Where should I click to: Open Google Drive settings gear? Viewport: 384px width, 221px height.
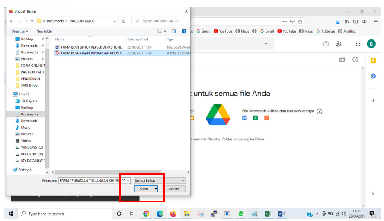click(338, 44)
